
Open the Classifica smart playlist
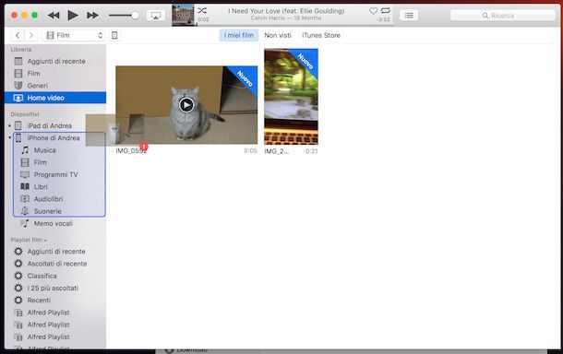click(x=55, y=276)
